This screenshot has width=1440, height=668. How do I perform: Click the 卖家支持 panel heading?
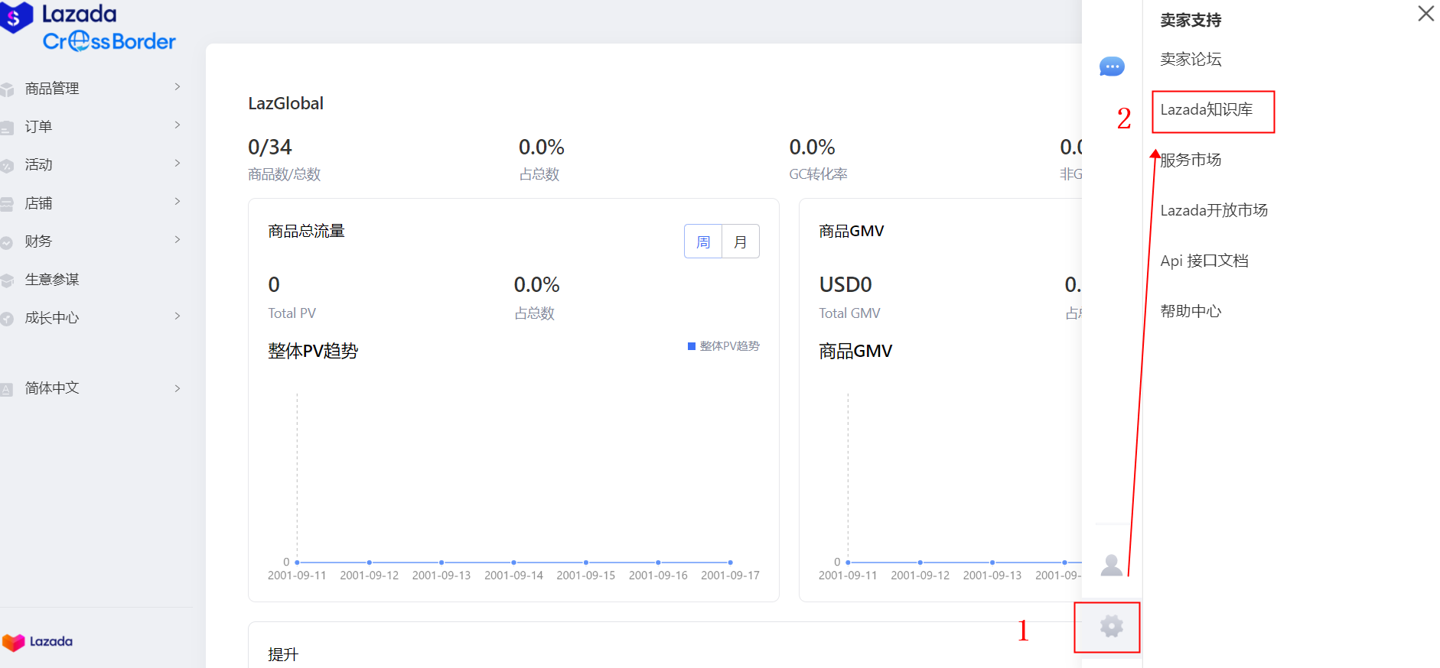[x=1191, y=21]
